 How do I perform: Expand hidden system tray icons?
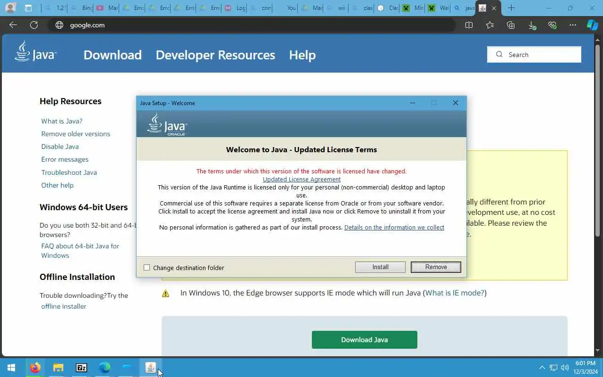tap(542, 368)
